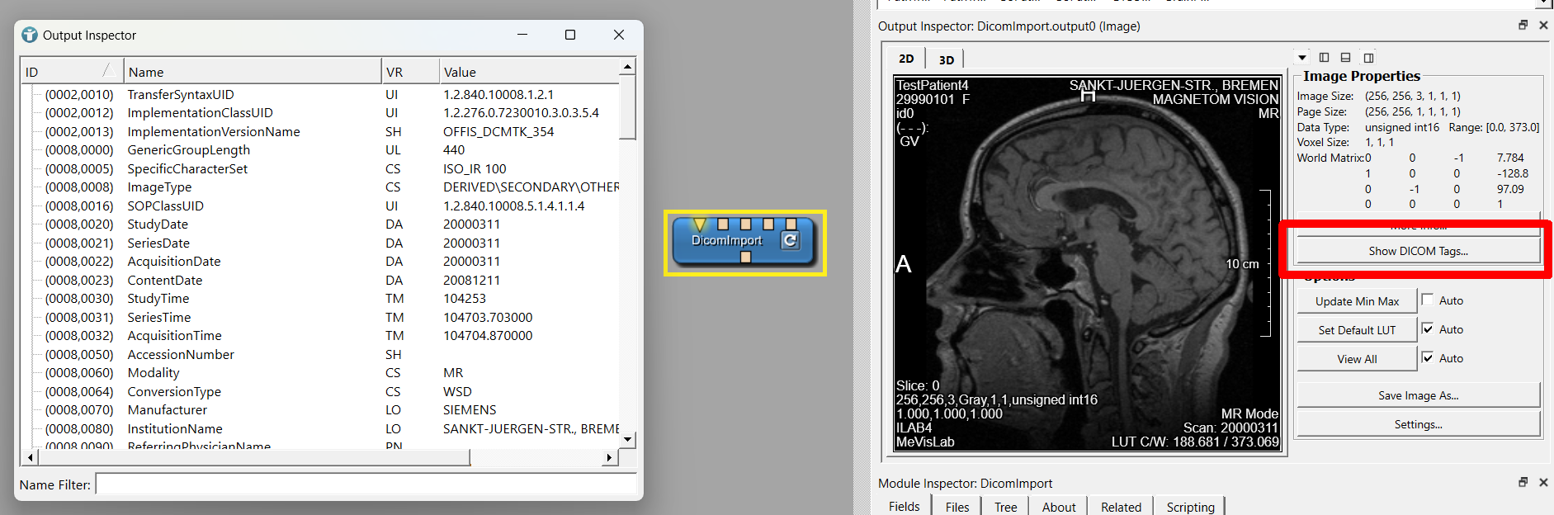Image resolution: width=1554 pixels, height=515 pixels.
Task: Click the yellow triangle output connector on DicomImport
Action: pos(700,224)
